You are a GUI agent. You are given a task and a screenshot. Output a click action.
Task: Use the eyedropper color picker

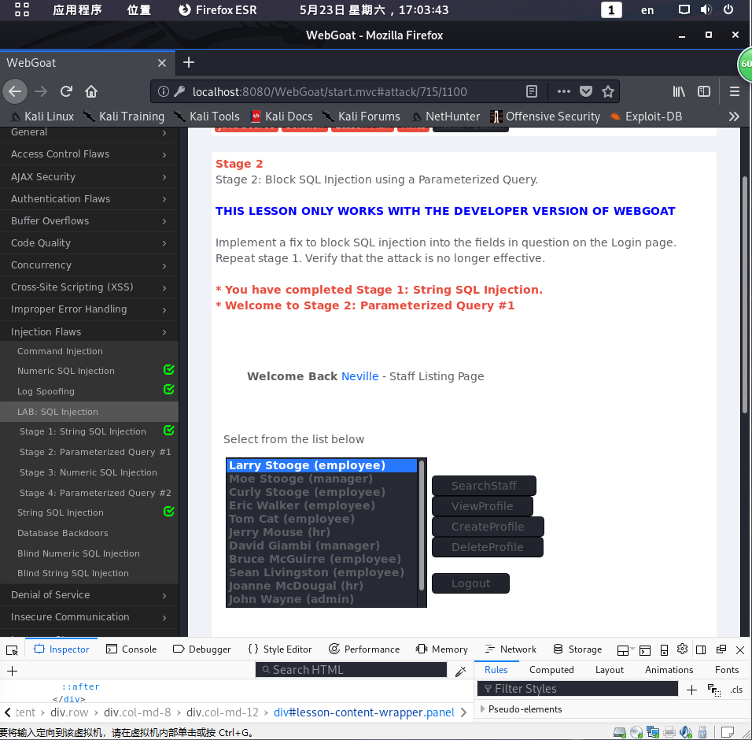click(x=460, y=671)
